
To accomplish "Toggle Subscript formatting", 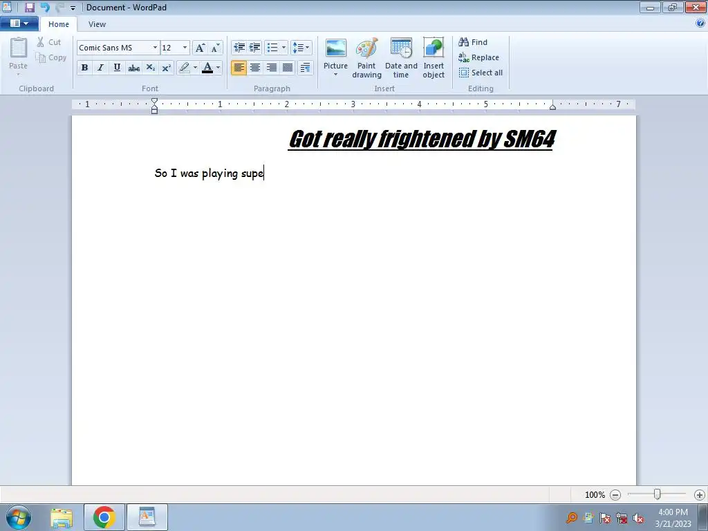I will coord(150,68).
